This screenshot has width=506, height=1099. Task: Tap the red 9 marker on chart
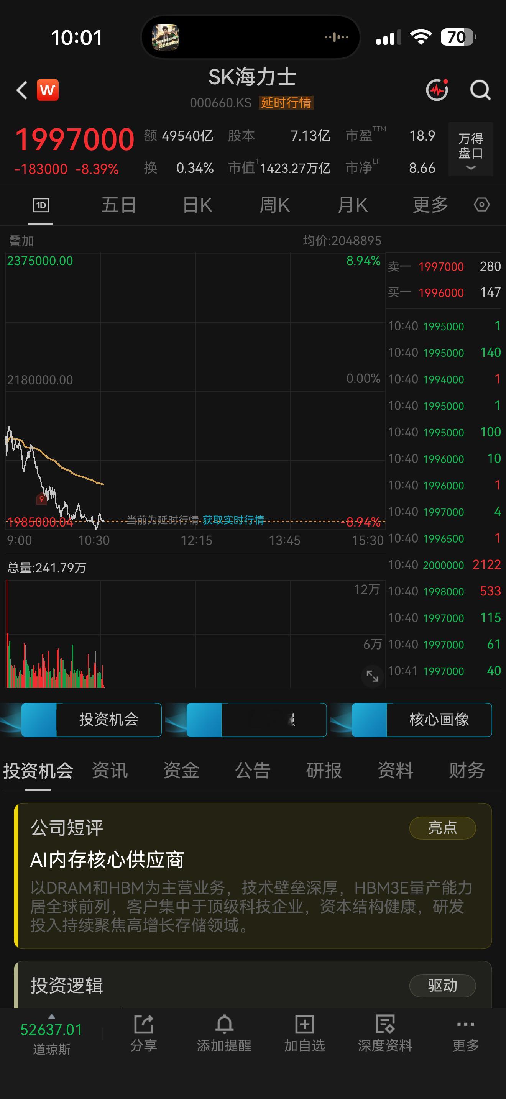point(41,498)
